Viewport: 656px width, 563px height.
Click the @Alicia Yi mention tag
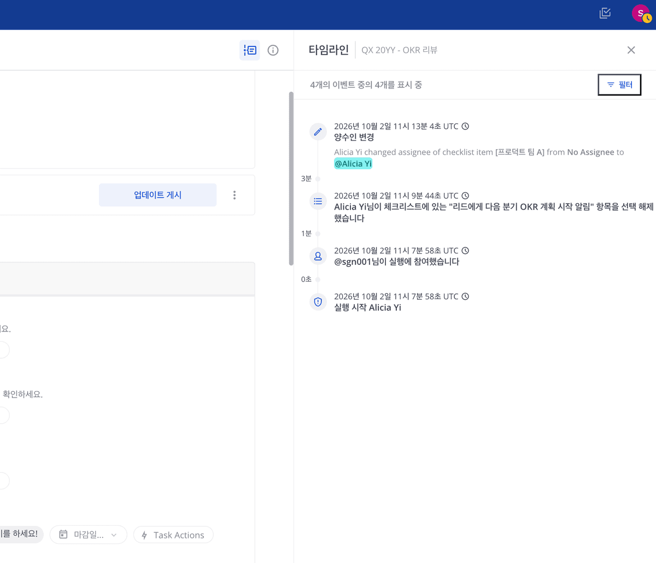click(x=353, y=164)
